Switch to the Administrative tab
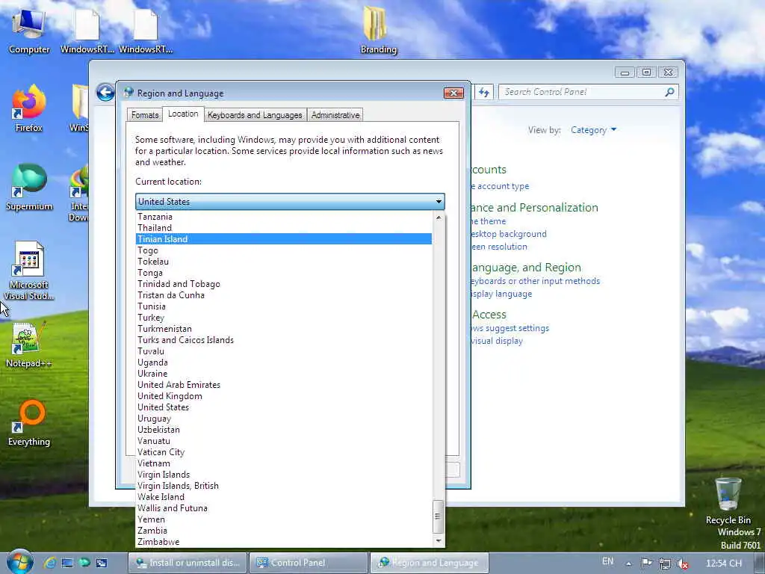Image resolution: width=765 pixels, height=574 pixels. point(335,115)
